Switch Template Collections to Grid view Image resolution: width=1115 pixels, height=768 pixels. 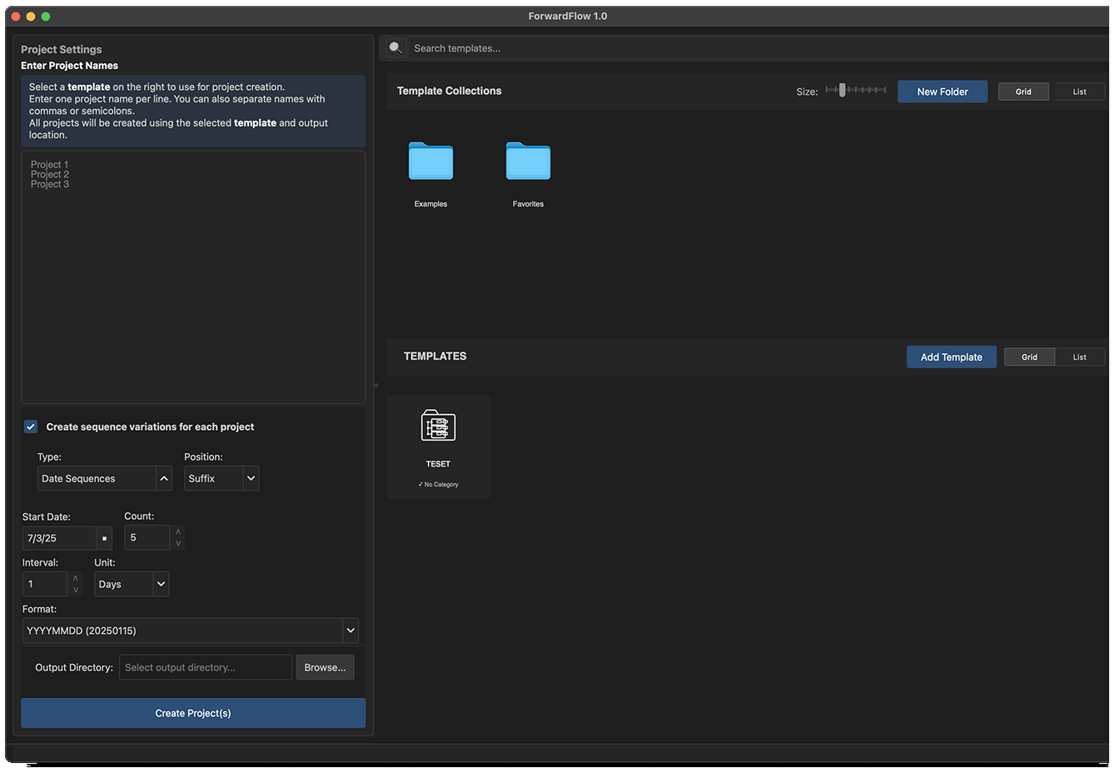[1023, 92]
